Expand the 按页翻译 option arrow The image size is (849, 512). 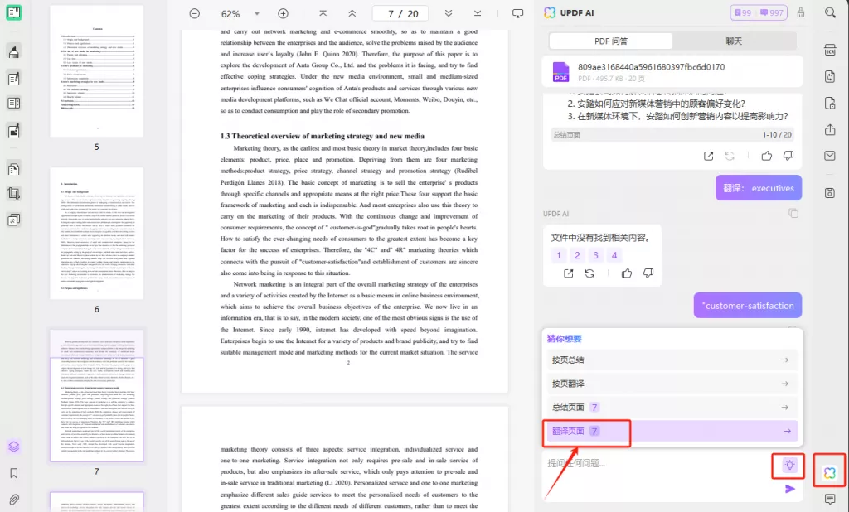coord(784,384)
